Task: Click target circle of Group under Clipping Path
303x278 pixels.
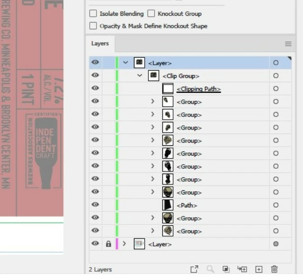Action: 276,101
